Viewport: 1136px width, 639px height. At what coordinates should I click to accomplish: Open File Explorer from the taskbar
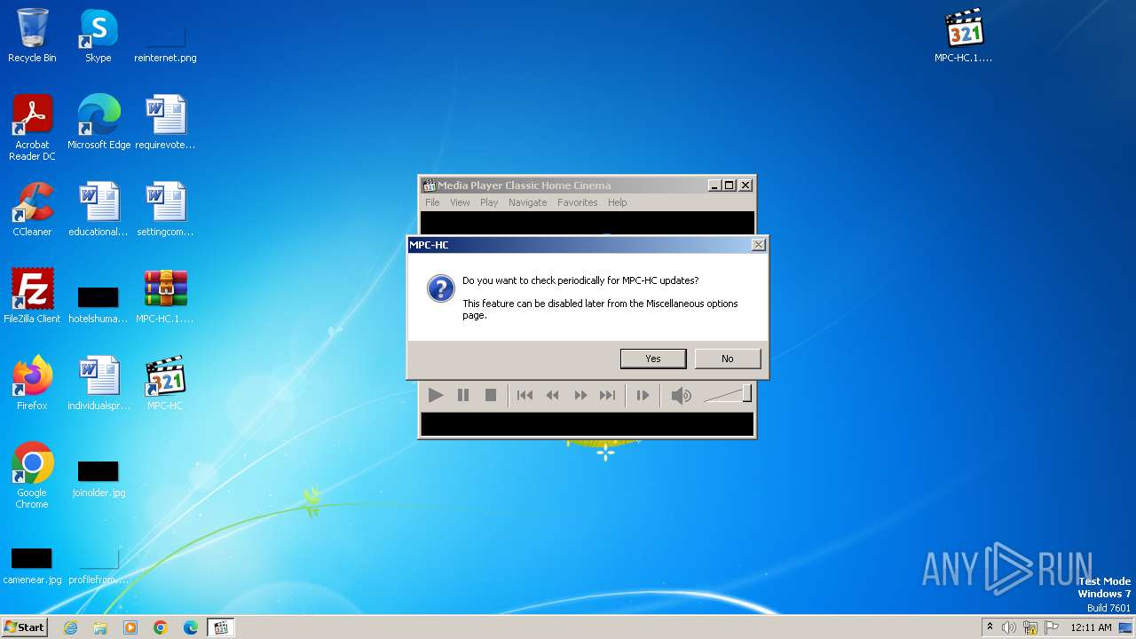pos(100,627)
